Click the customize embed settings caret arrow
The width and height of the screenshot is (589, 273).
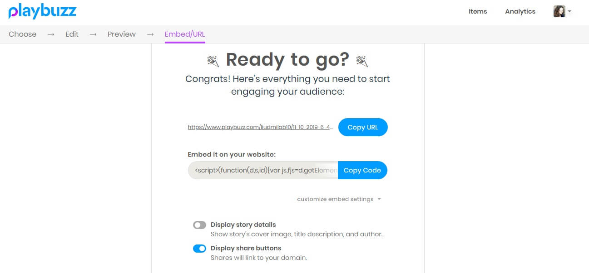point(379,199)
